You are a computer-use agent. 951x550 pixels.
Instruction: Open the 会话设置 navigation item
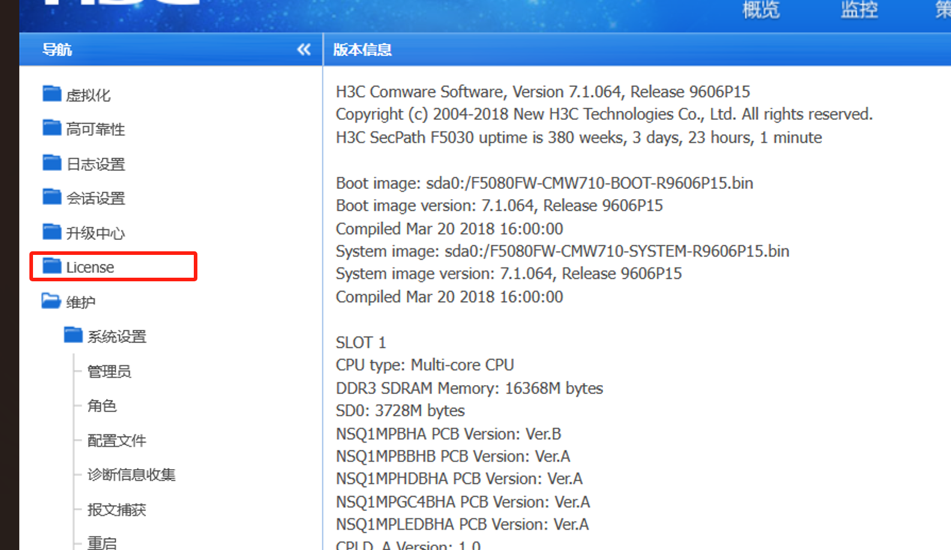[x=95, y=199]
